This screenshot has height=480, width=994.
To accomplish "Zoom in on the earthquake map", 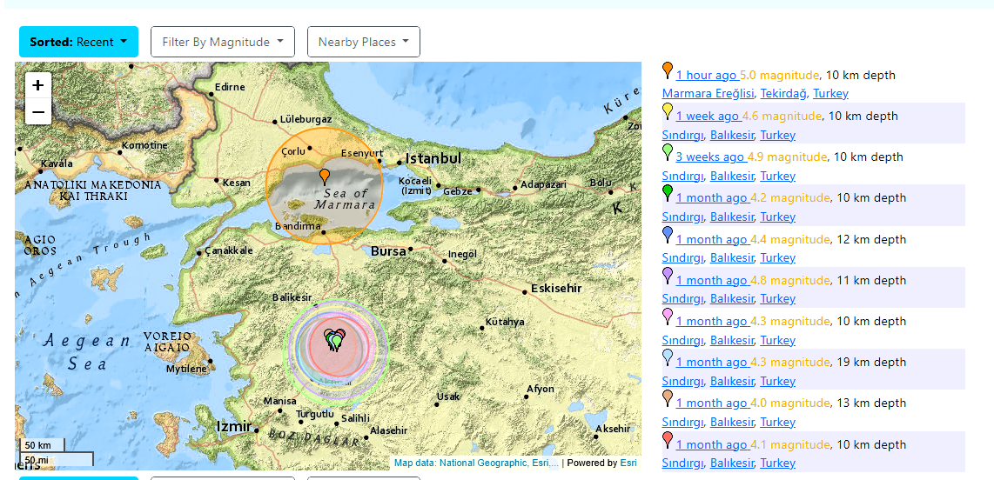I will point(38,85).
